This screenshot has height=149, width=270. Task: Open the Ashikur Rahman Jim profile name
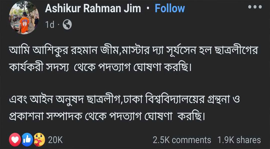93,9
